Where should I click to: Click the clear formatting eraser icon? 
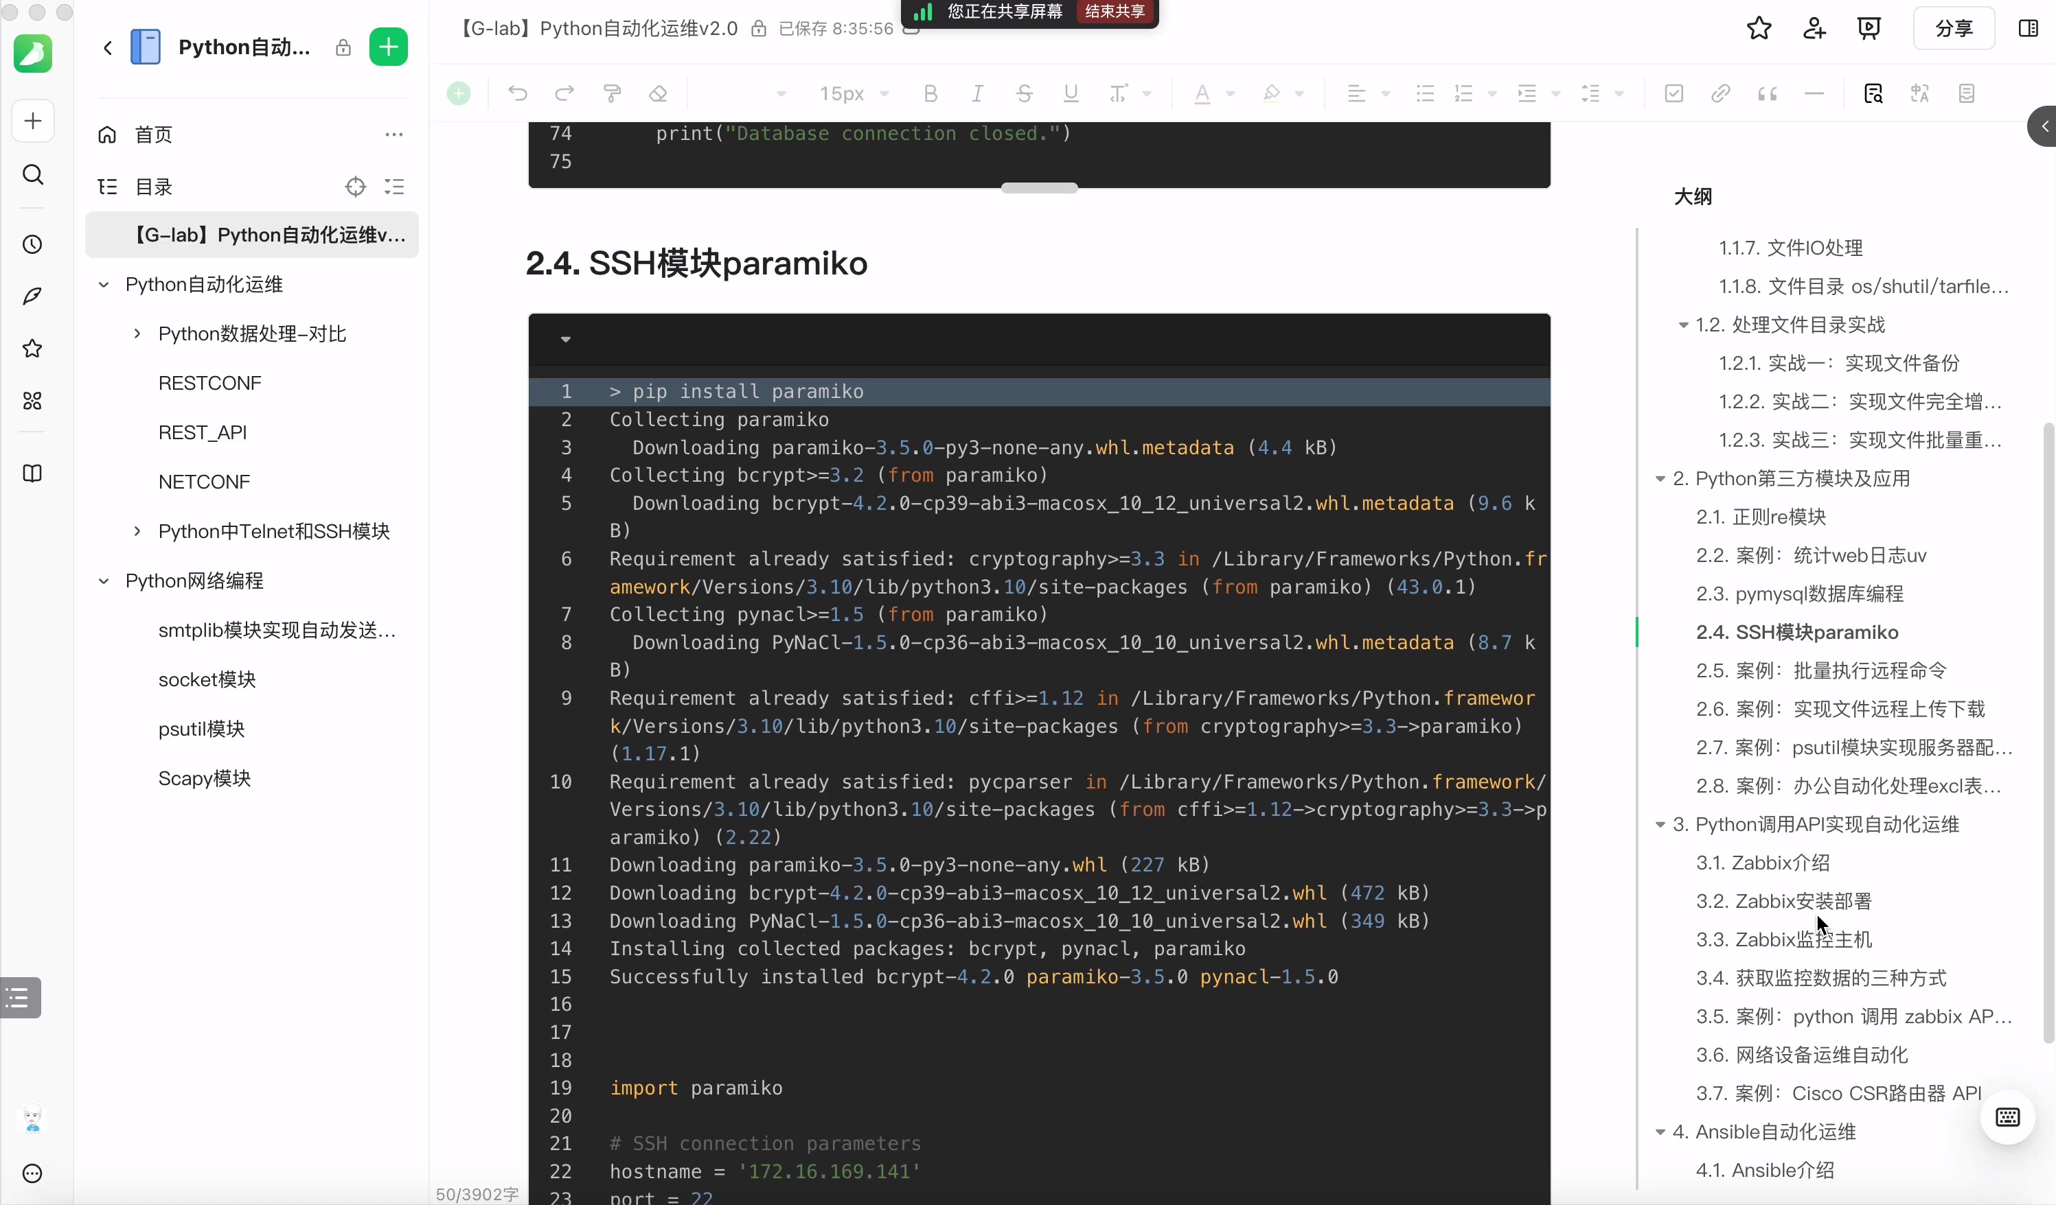tap(659, 94)
